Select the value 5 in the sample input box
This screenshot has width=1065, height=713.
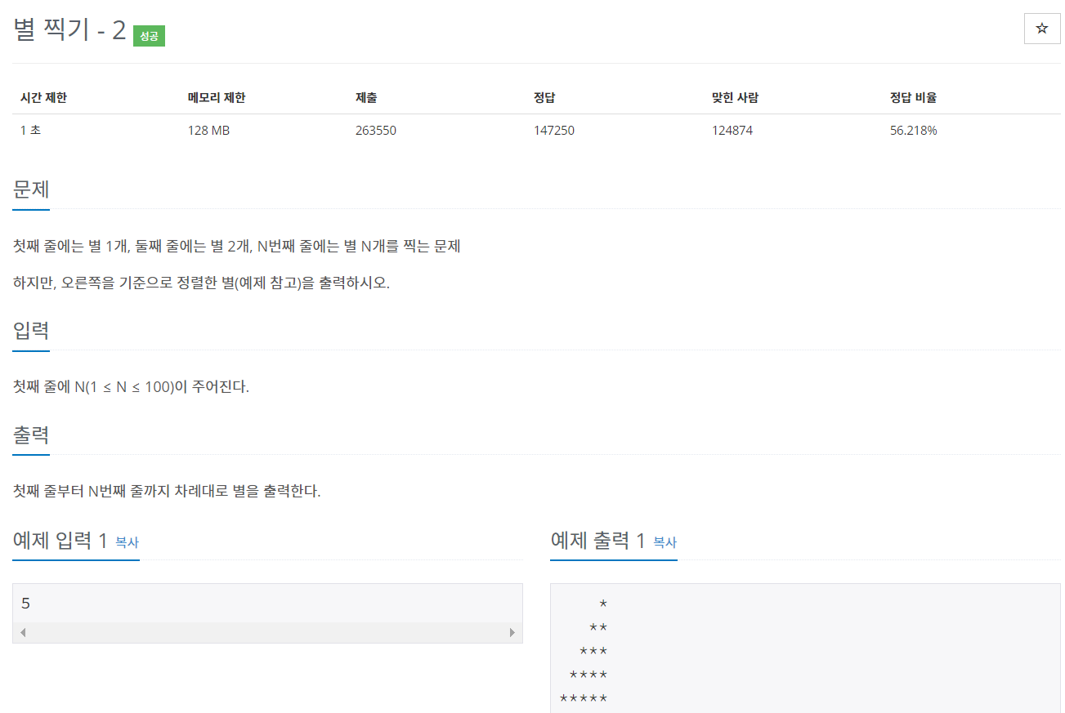pos(25,603)
